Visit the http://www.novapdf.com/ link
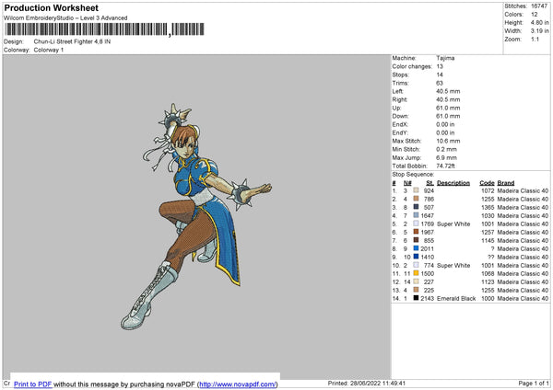The width and height of the screenshot is (553, 390). (x=238, y=384)
